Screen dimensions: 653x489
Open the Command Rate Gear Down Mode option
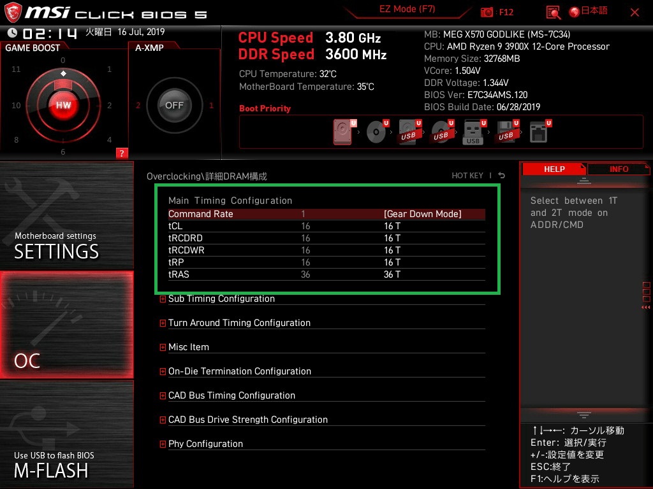[423, 214]
